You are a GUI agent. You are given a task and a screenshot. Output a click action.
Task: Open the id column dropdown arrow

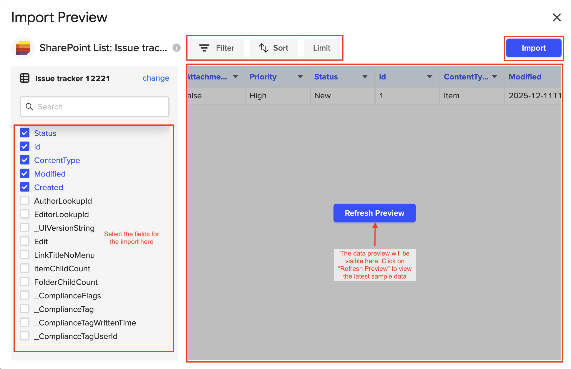pos(429,77)
